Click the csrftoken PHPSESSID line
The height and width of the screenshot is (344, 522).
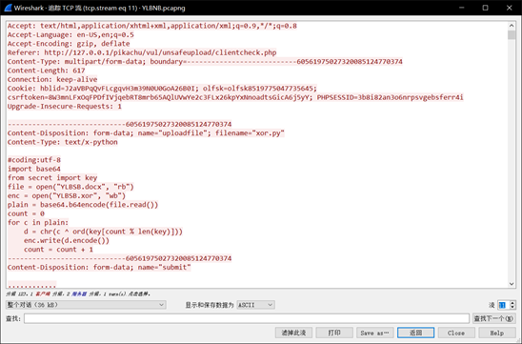(x=235, y=97)
